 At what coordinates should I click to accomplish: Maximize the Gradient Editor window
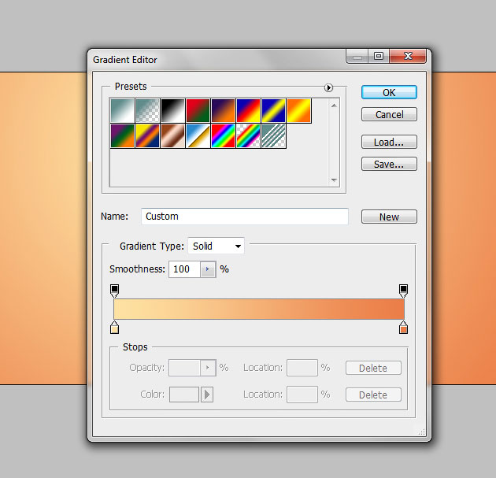[x=379, y=57]
